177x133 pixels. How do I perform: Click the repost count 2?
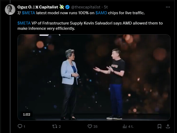pos(60,127)
